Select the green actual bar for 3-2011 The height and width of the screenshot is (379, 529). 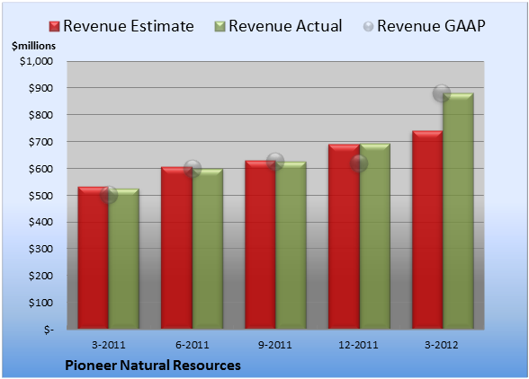click(124, 259)
